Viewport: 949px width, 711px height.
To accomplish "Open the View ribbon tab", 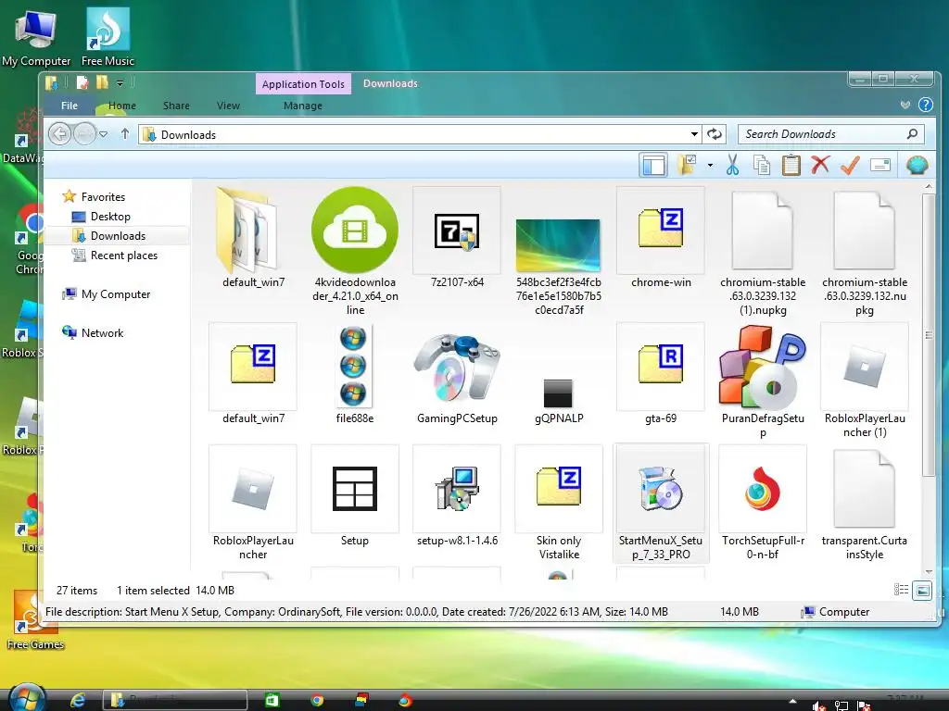I will pos(228,106).
